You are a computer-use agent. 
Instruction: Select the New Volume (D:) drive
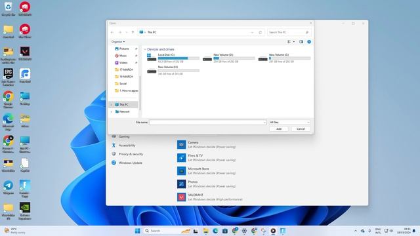point(229,58)
